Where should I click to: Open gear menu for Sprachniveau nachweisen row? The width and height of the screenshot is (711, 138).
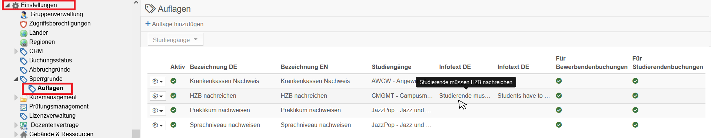point(157,125)
